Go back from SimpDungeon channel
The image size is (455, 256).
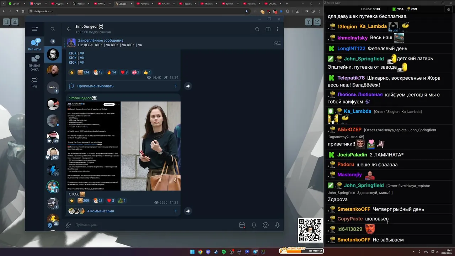click(x=69, y=29)
